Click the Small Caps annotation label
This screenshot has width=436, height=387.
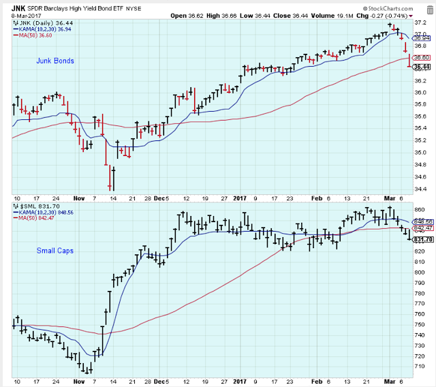pos(55,251)
